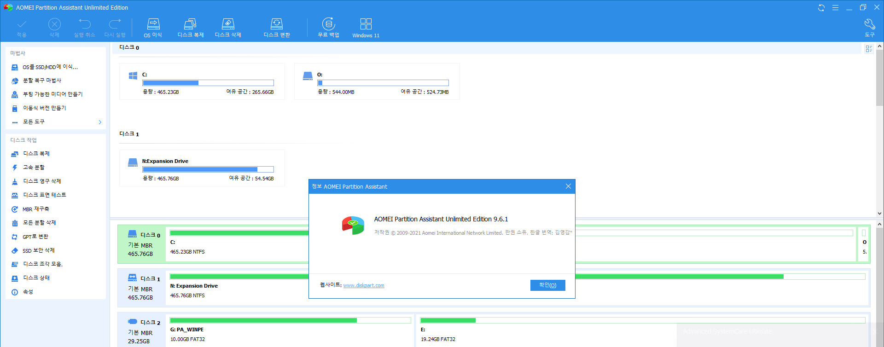The height and width of the screenshot is (347, 884).
Task: Select the O: partition card
Action: coord(377,81)
